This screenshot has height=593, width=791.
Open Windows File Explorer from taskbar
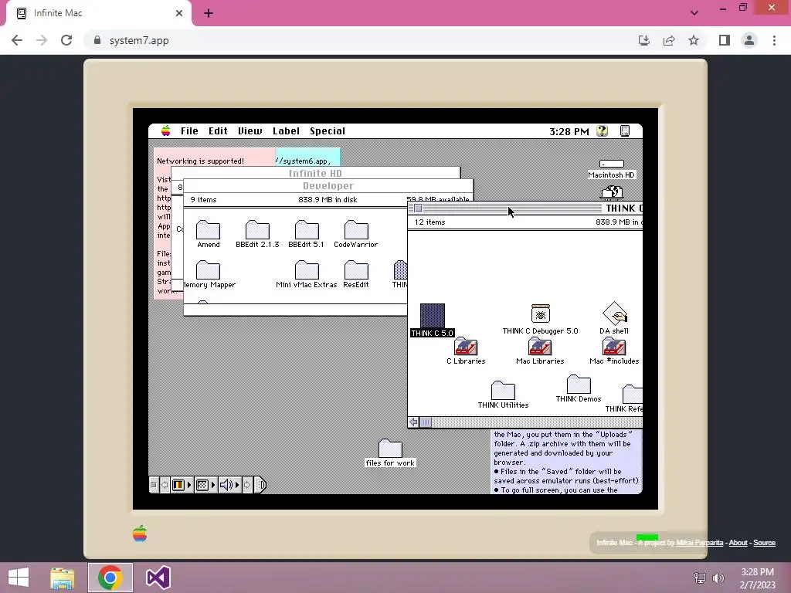pos(63,578)
